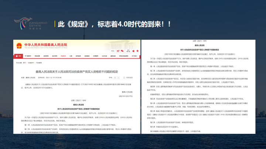This screenshot has height=149, width=266.
Task: Click the 第八条 paragraph in right page
Action: coord(172,123)
